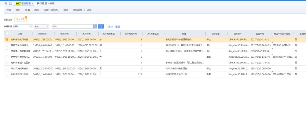Click the 重置 link
The width and height of the screenshot is (306, 116).
click(118, 27)
